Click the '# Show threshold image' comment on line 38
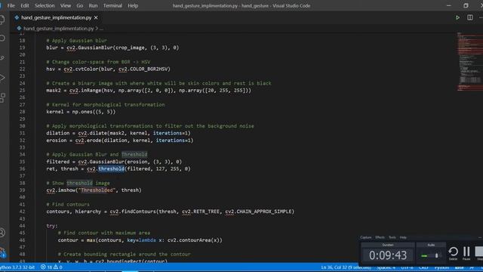The image size is (483, 272). click(78, 183)
